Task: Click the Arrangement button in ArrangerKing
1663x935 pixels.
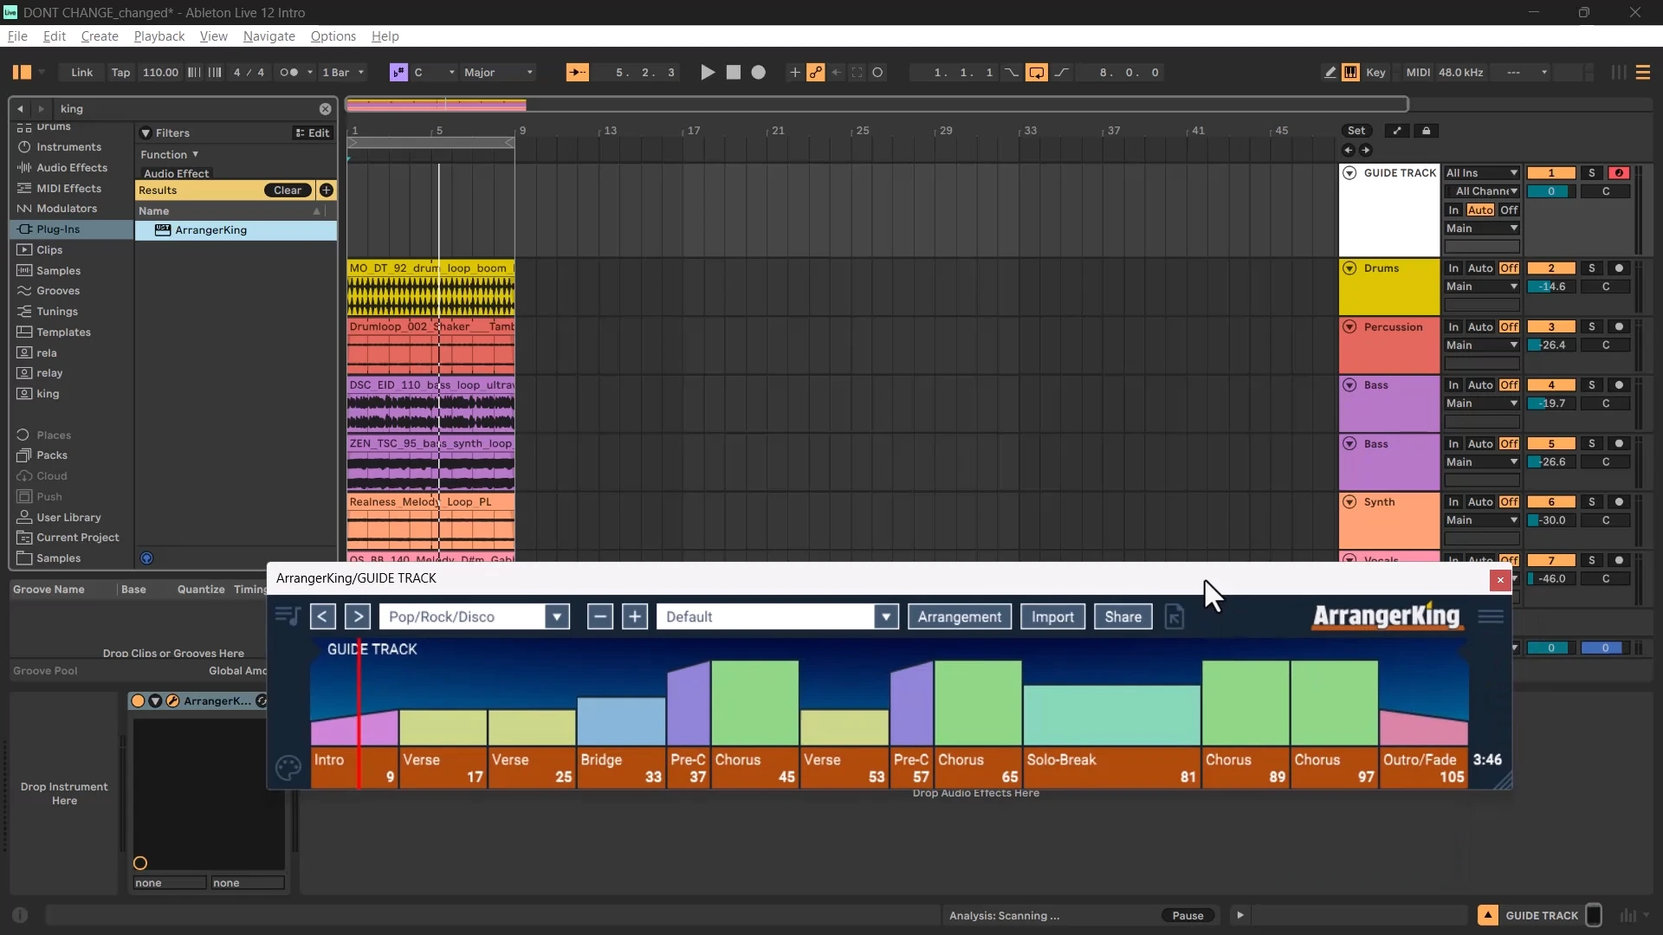Action: pos(960,616)
